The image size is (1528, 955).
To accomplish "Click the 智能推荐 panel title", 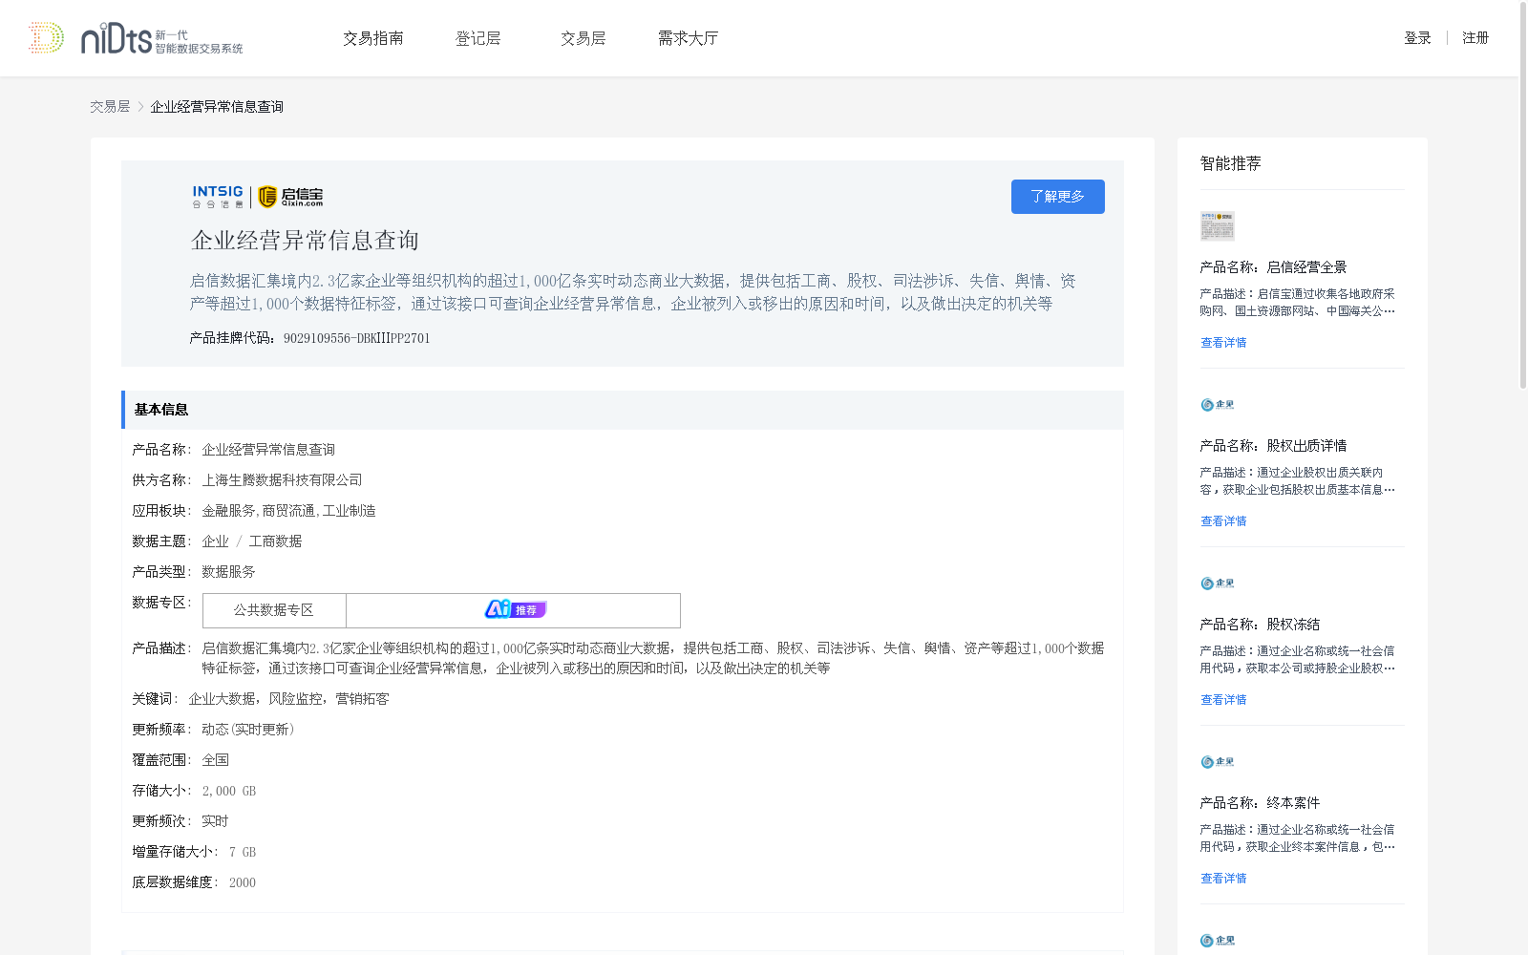I will coord(1230,163).
